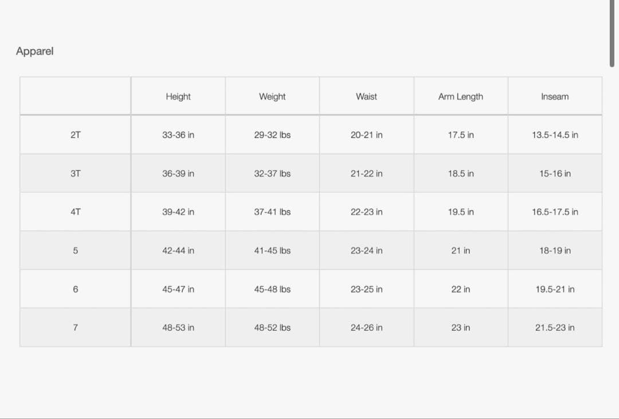
Task: Click the 19.5-21 in inseam cell
Action: (555, 289)
